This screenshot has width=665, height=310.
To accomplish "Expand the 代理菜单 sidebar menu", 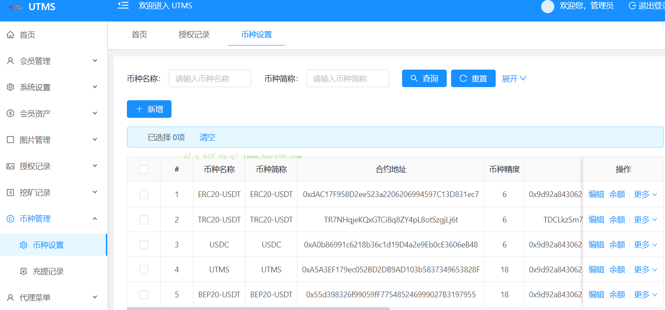I will (53, 297).
